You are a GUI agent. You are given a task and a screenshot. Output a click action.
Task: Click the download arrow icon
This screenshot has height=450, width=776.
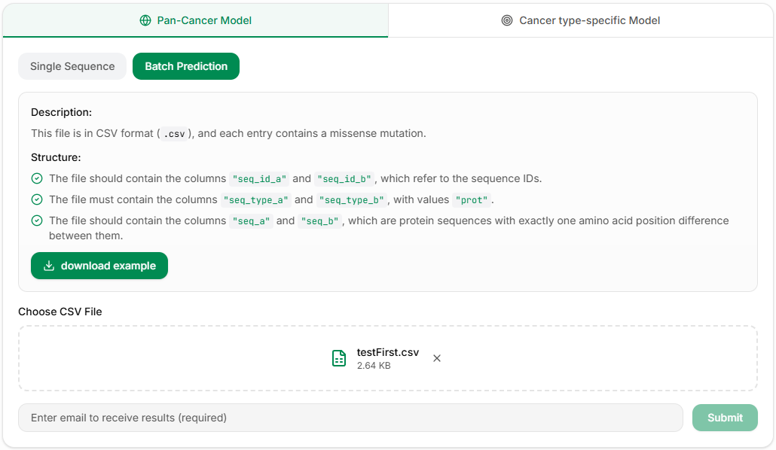click(x=49, y=266)
